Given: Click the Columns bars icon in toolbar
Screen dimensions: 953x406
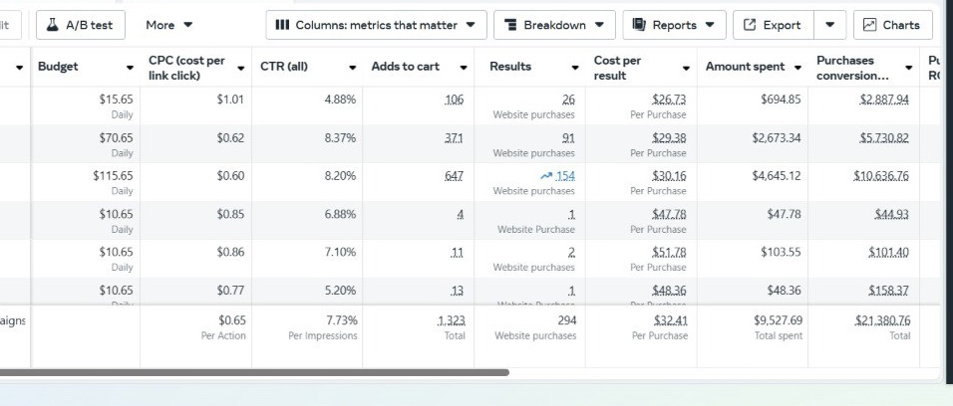Looking at the screenshot, I should click(282, 25).
